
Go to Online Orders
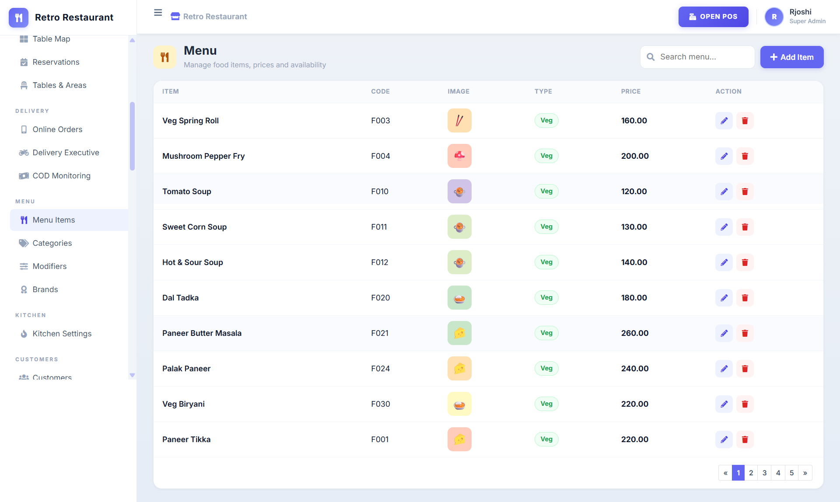click(69, 129)
